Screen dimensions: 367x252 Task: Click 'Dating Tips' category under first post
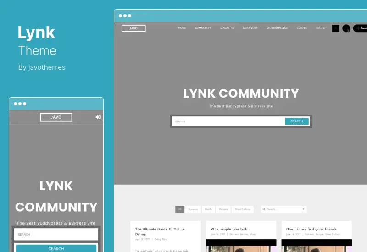tap(161, 239)
